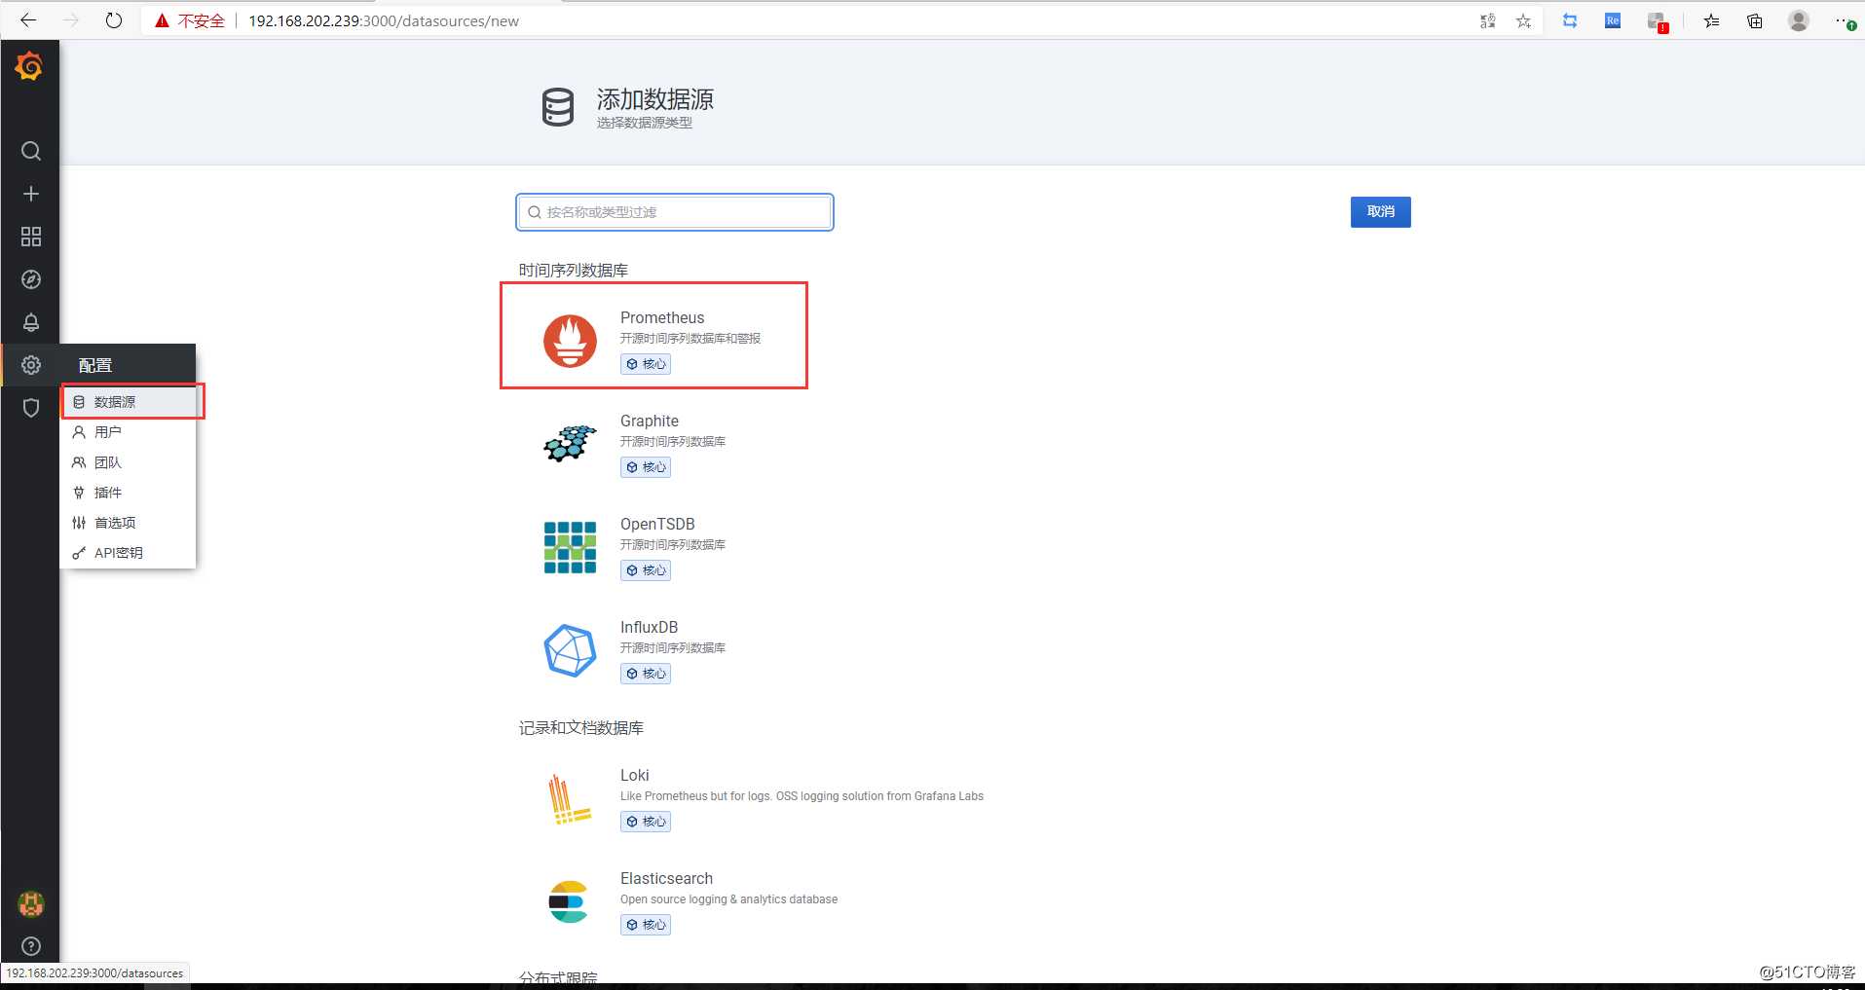This screenshot has height=990, width=1865.
Task: Open 团队 in the 配置 menu
Action: (128, 462)
